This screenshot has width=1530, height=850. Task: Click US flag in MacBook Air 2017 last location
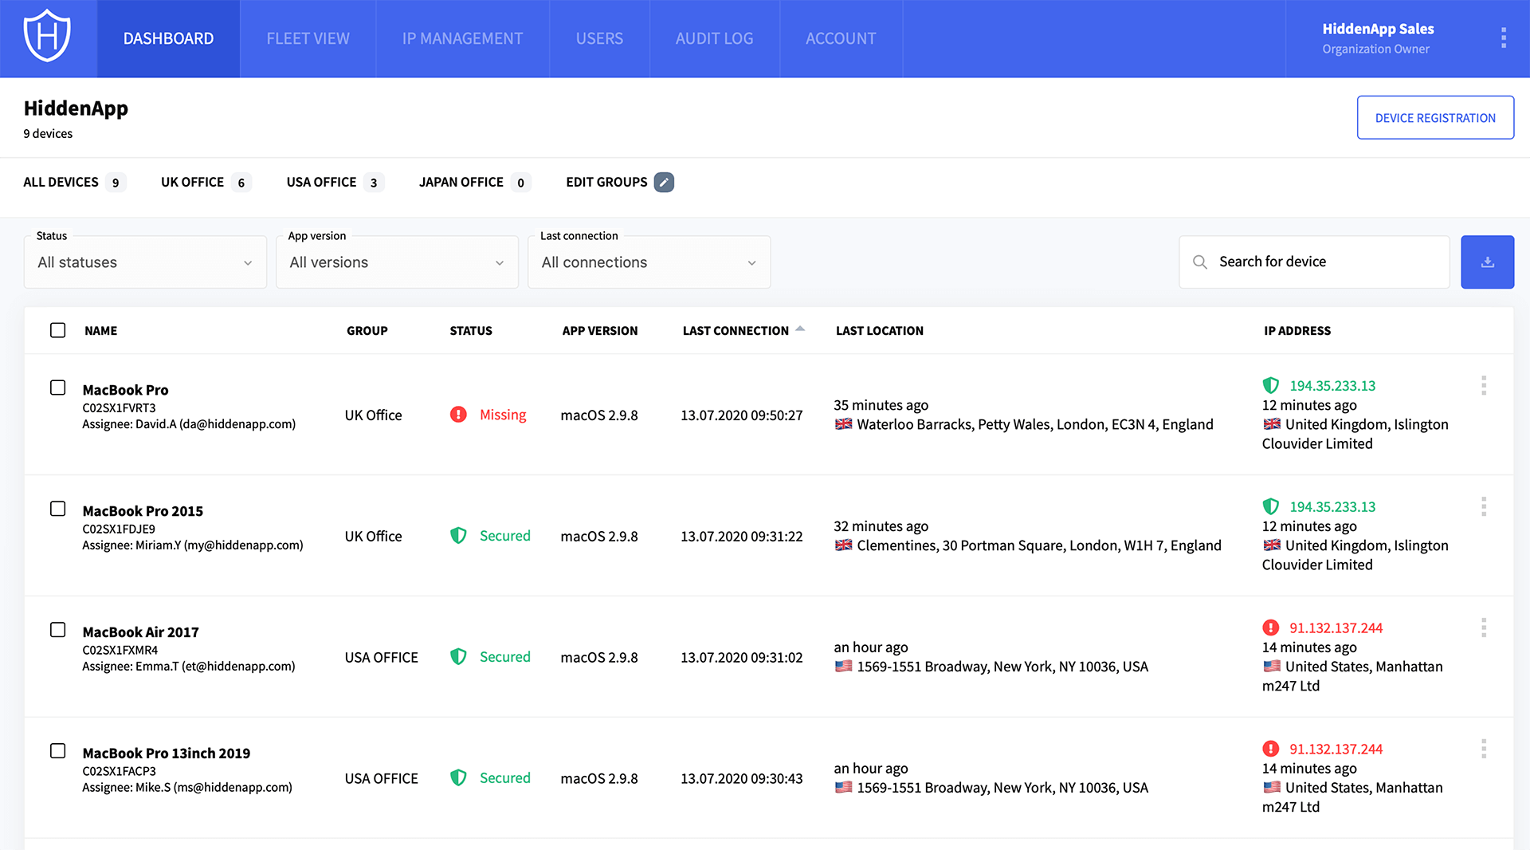[843, 667]
